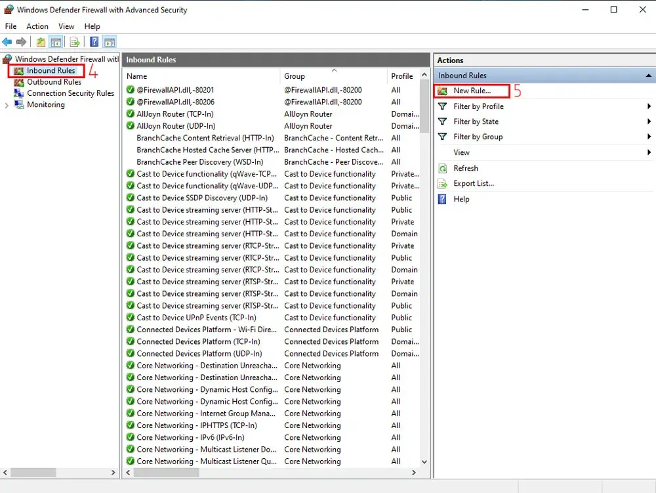Click the New Rule firewall icon
Image resolution: width=656 pixels, height=493 pixels.
point(443,91)
